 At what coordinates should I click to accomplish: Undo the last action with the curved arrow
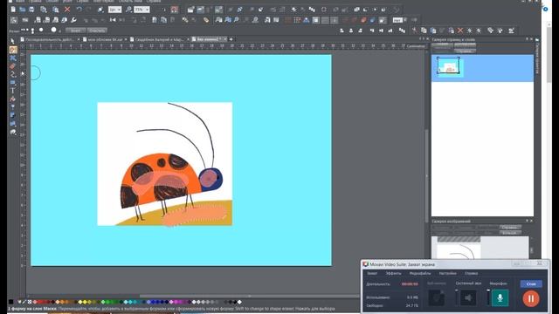[x=79, y=10]
